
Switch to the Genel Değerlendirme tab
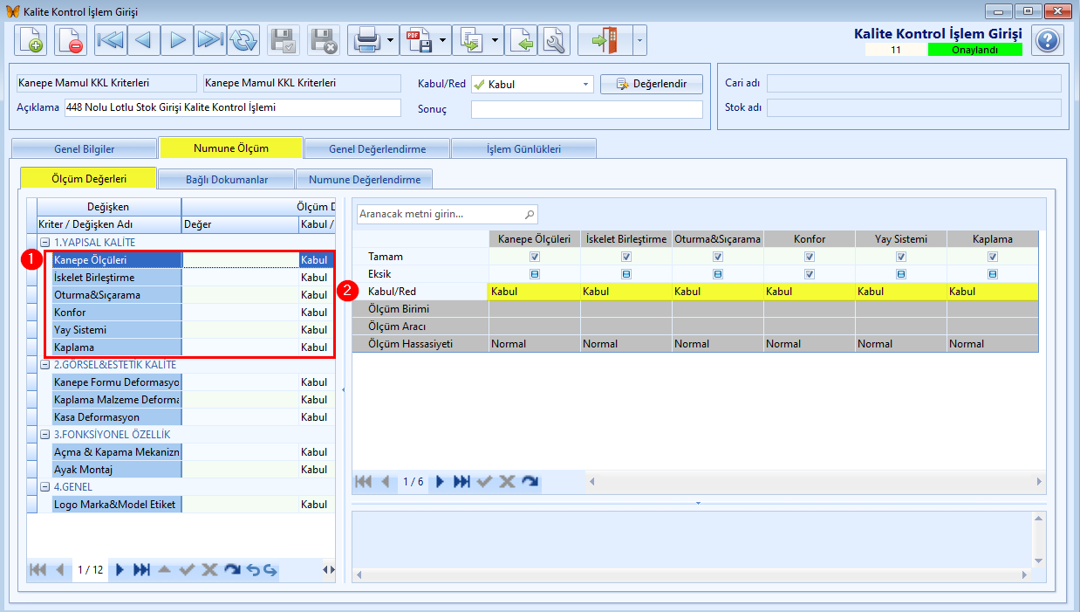(x=378, y=148)
